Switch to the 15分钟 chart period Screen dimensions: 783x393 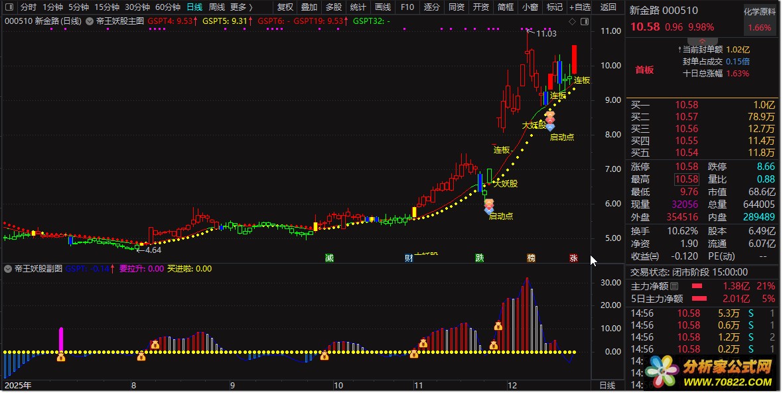(x=107, y=7)
